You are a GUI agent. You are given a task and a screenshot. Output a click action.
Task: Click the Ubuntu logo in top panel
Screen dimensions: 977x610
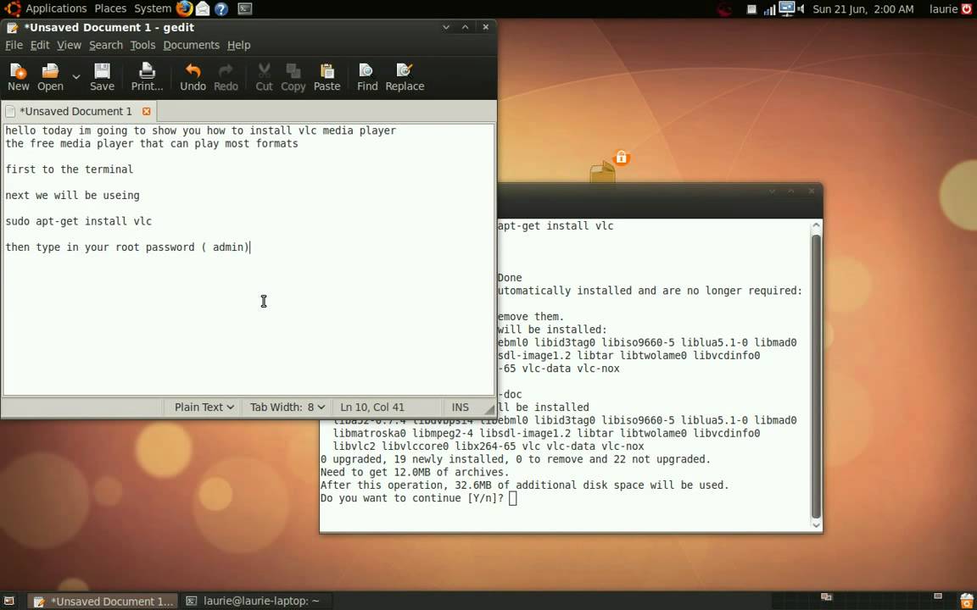pyautogui.click(x=12, y=8)
